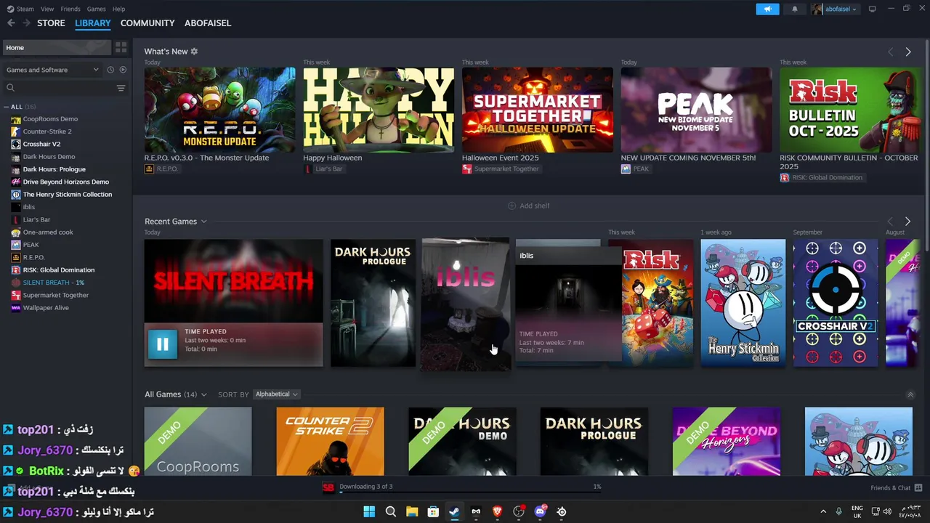This screenshot has width=930, height=523.
Task: Switch to the COMMUNITY tab
Action: pyautogui.click(x=147, y=23)
